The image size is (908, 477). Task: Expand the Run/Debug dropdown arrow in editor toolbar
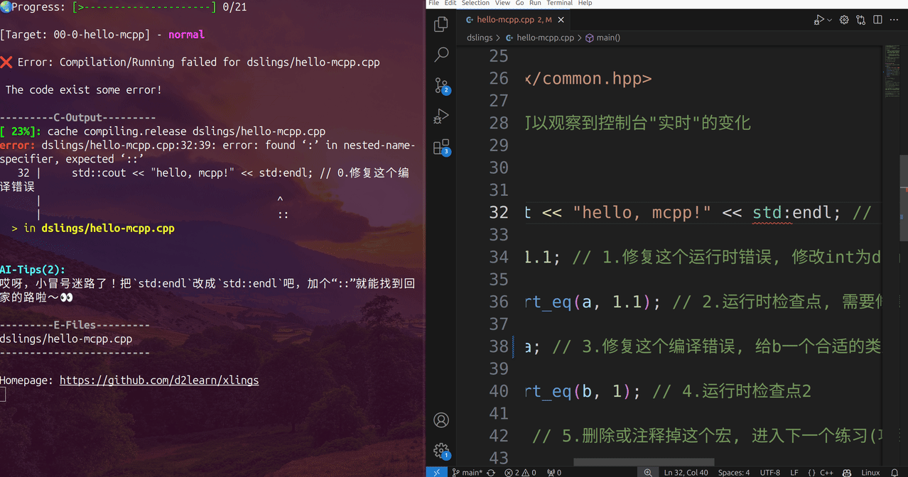click(829, 20)
